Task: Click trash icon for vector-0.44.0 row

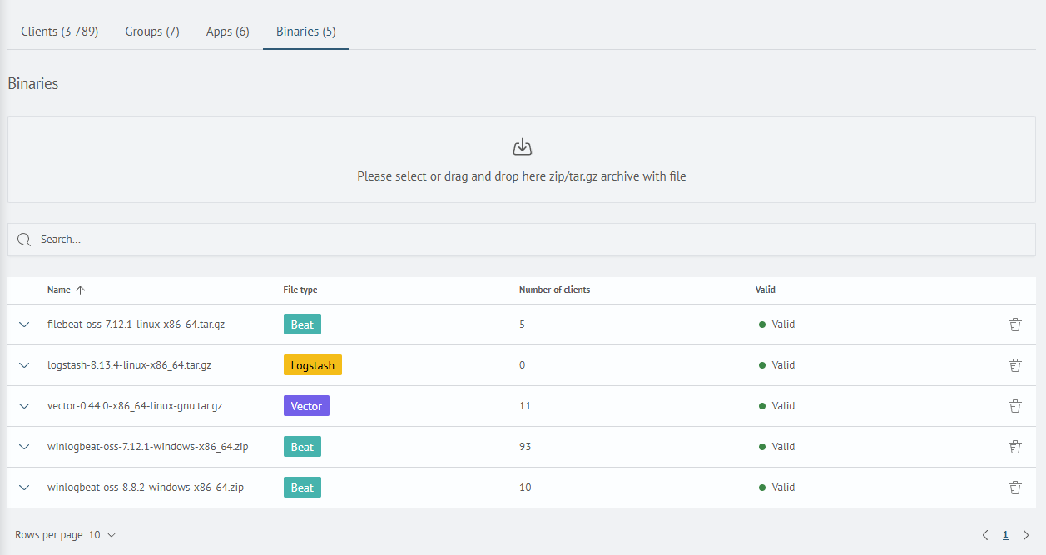Action: pos(1014,406)
